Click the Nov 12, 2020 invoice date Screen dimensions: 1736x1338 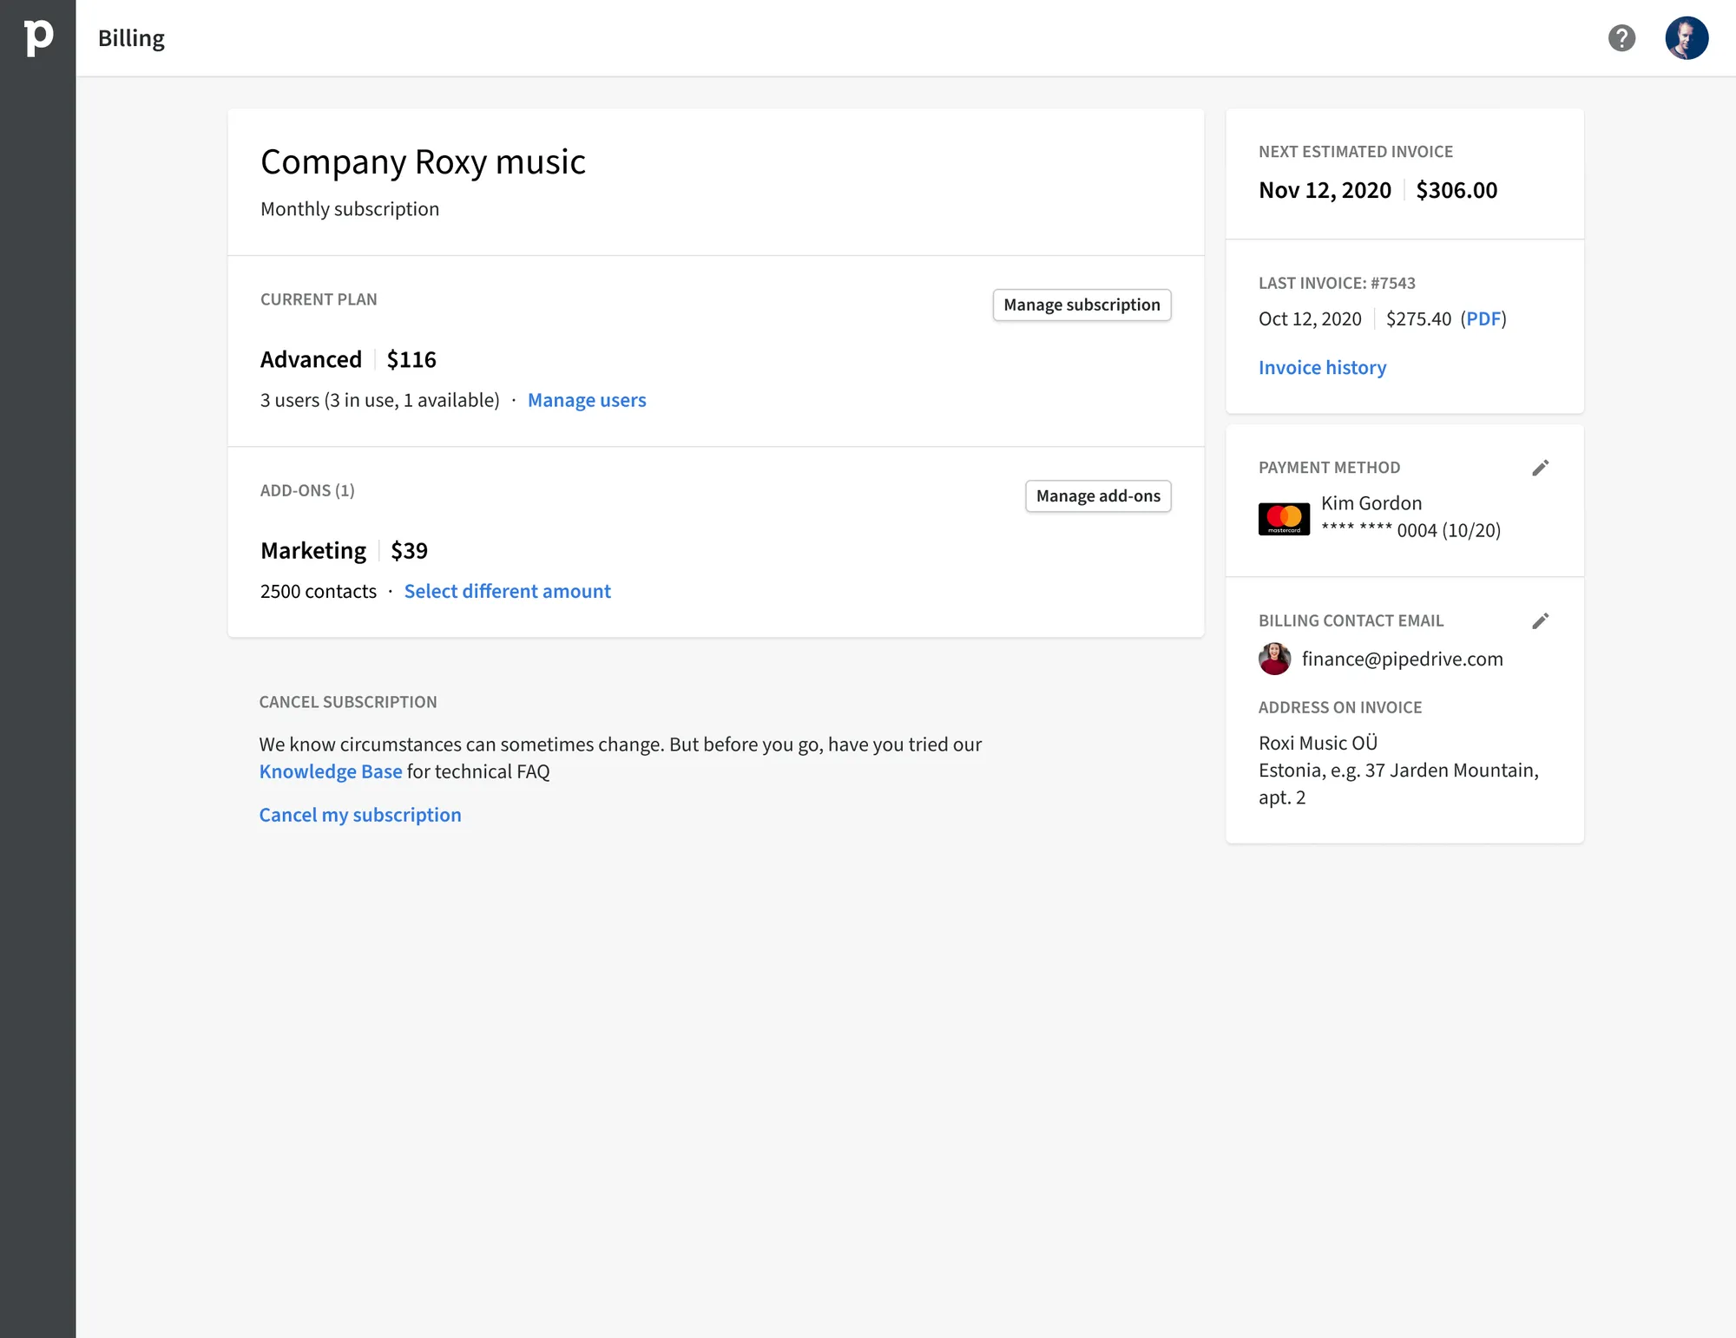(x=1325, y=190)
